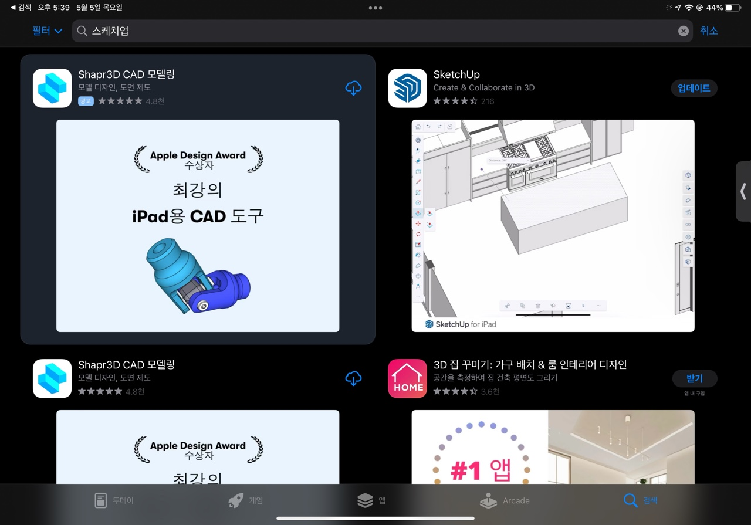Tap the 광고 badge on the Shapr3D ad

pos(86,101)
